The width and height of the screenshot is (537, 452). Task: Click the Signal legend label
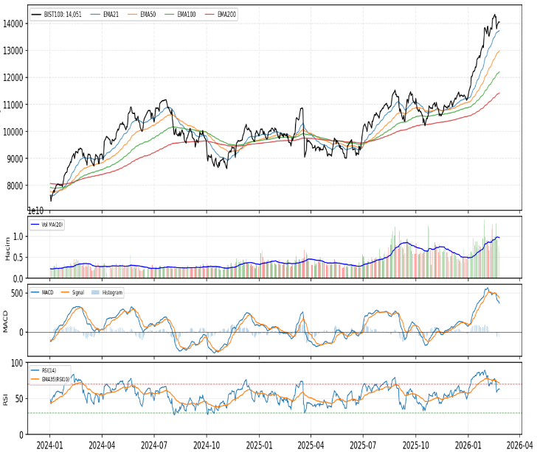point(79,292)
